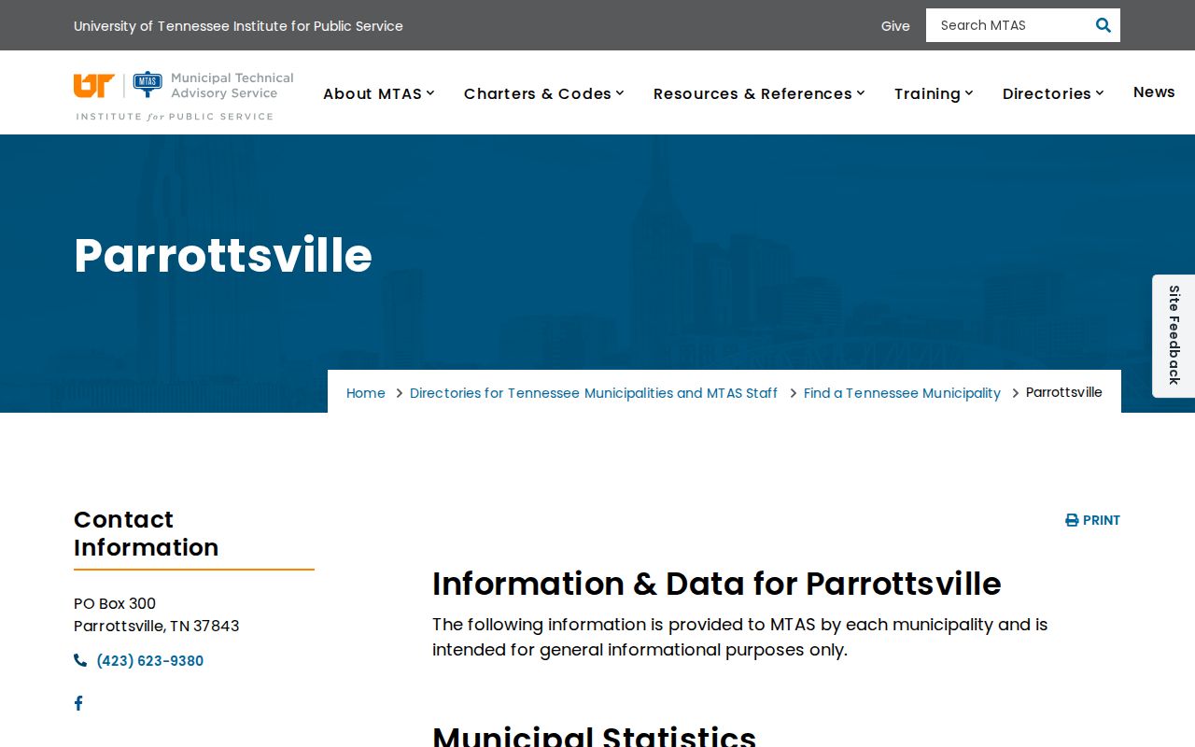
Task: Open the Resources & References dropdown
Action: point(759,93)
